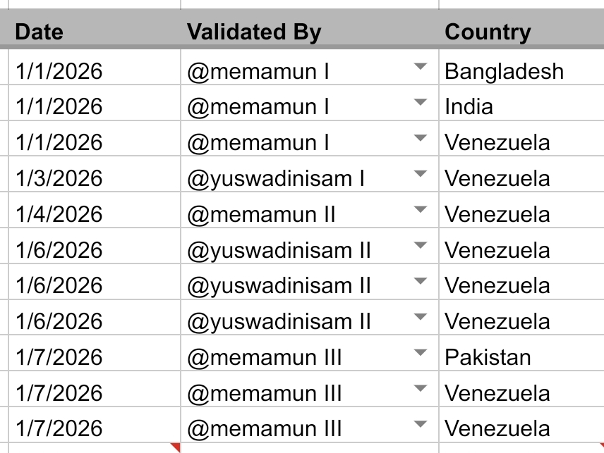Open dropdown arrow in last 1/7/2026 row
The image size is (604, 453).
421,424
